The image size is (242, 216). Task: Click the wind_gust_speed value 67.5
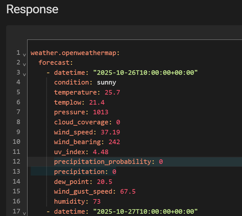128,191
